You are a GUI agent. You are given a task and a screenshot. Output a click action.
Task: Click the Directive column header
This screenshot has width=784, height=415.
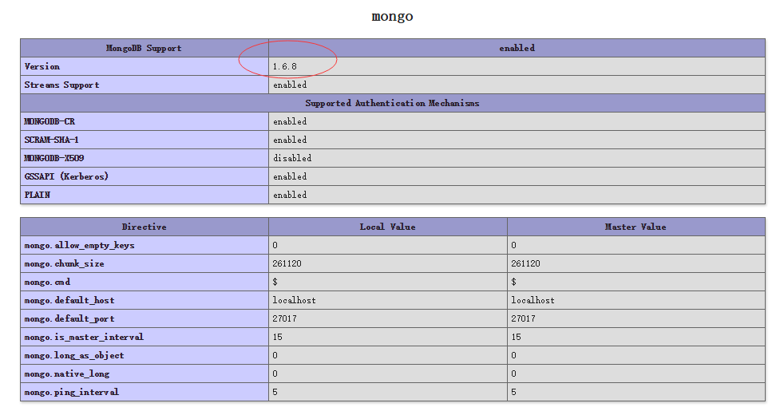[144, 227]
